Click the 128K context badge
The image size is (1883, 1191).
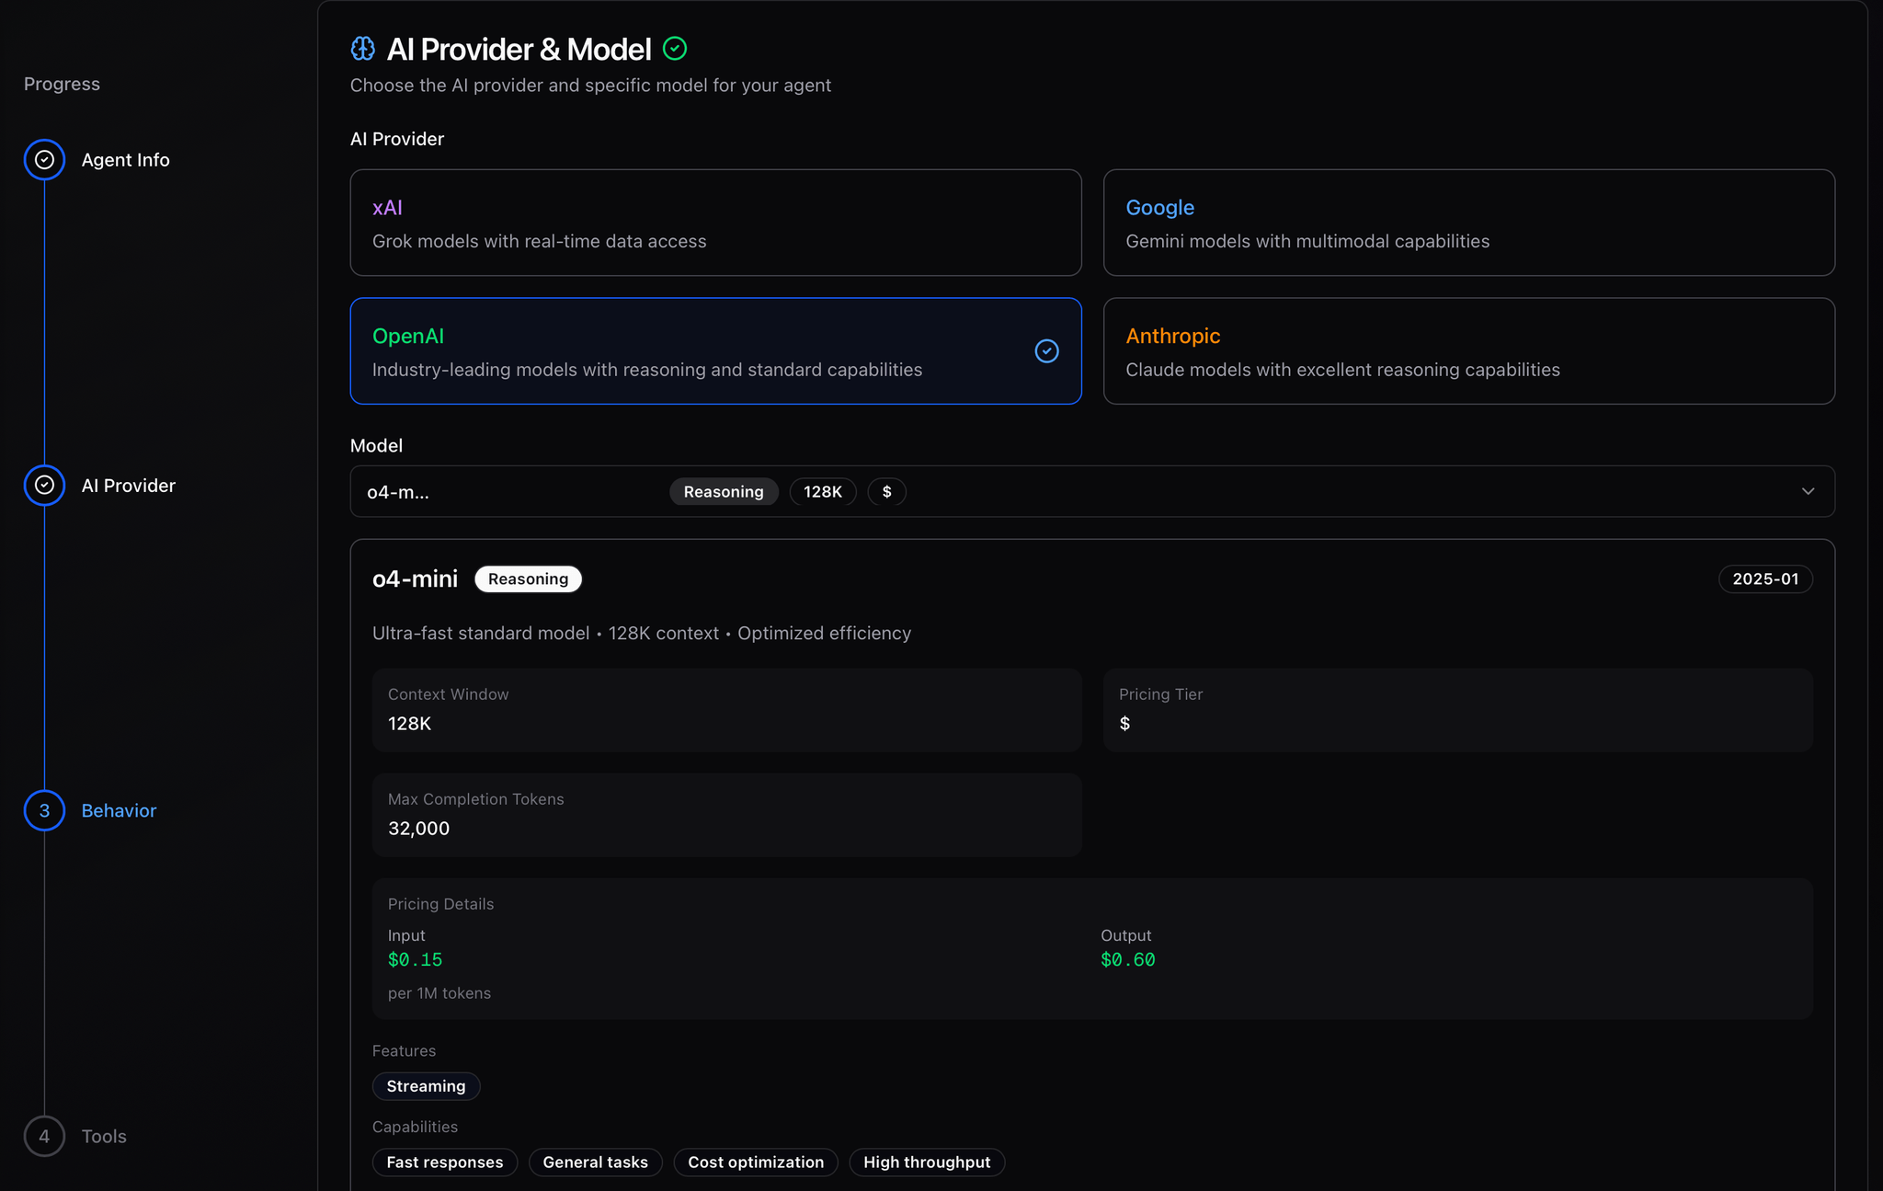point(822,491)
